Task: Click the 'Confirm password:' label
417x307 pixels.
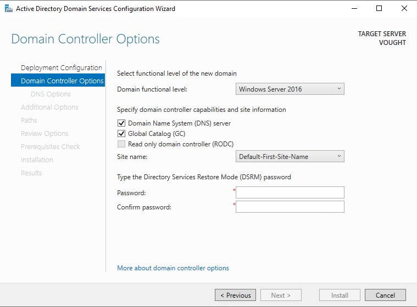Action: 144,207
